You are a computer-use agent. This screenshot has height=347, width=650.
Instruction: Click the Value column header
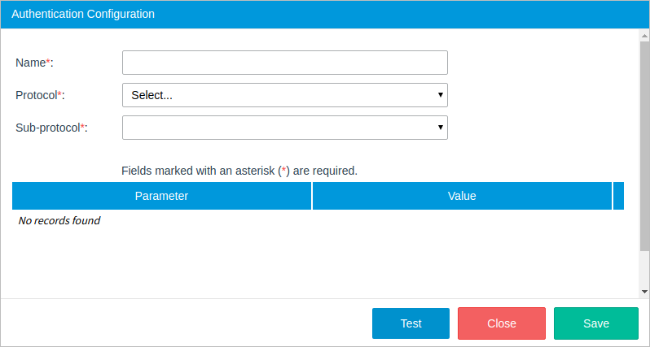(462, 196)
